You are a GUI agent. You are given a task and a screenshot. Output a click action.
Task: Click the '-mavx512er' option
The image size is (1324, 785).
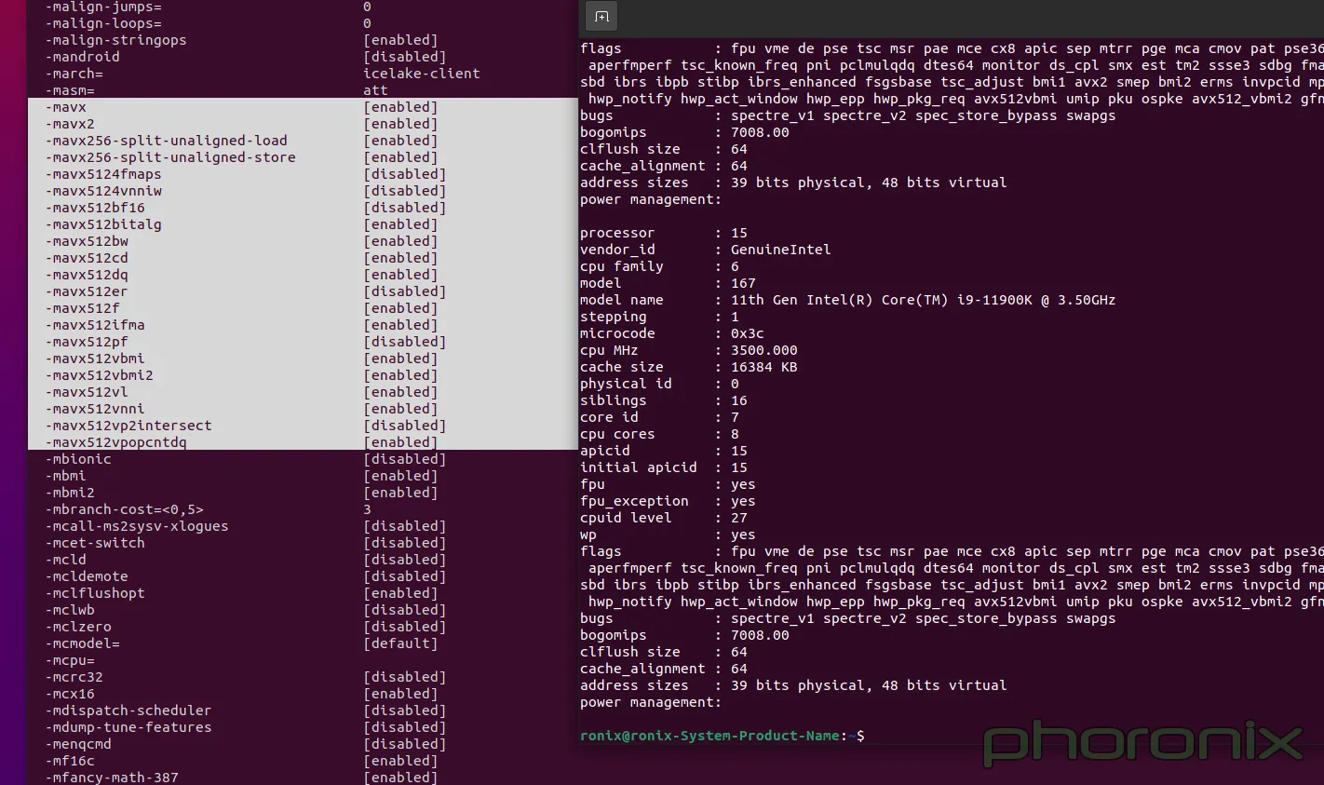tap(87, 291)
